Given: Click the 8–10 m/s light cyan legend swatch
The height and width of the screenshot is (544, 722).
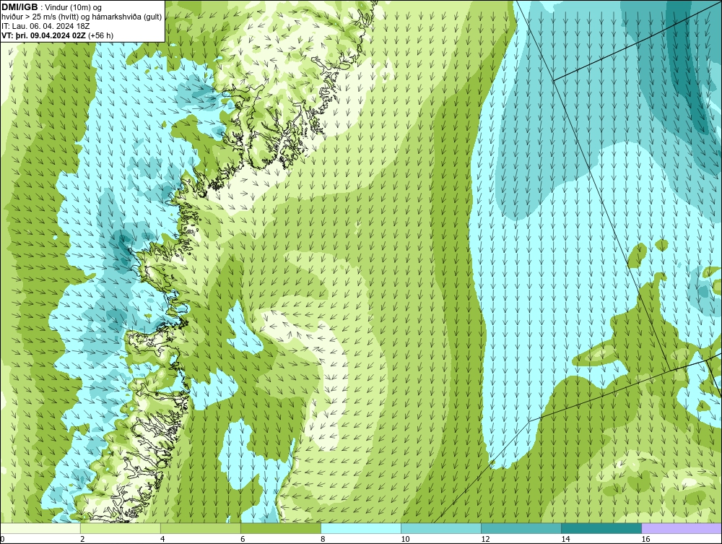Looking at the screenshot, I should click(x=361, y=528).
